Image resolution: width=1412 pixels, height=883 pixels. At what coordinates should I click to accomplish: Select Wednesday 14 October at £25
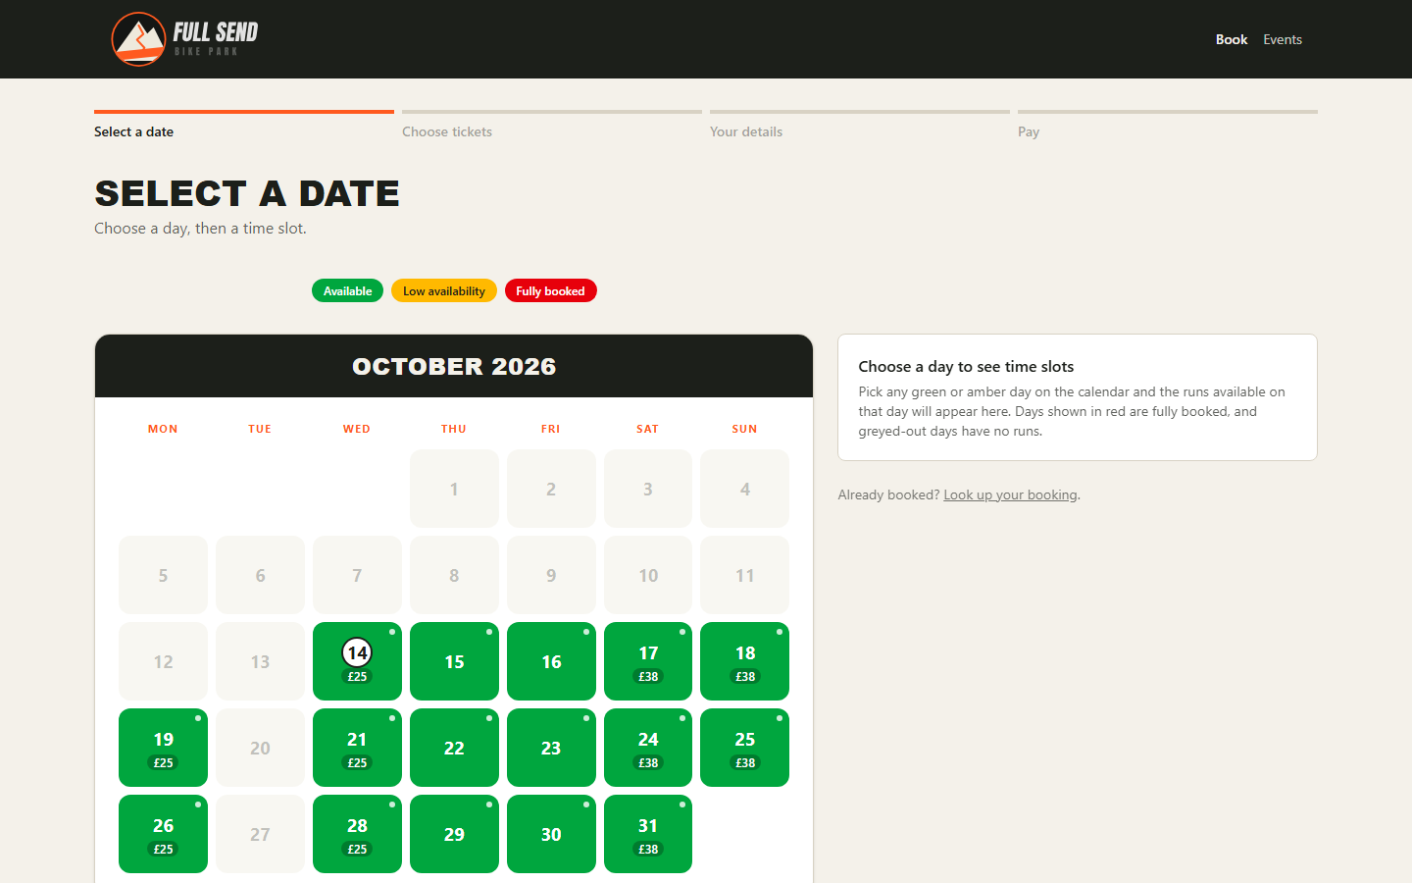(357, 661)
